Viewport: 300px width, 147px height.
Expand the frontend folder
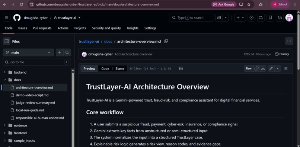point(5,133)
